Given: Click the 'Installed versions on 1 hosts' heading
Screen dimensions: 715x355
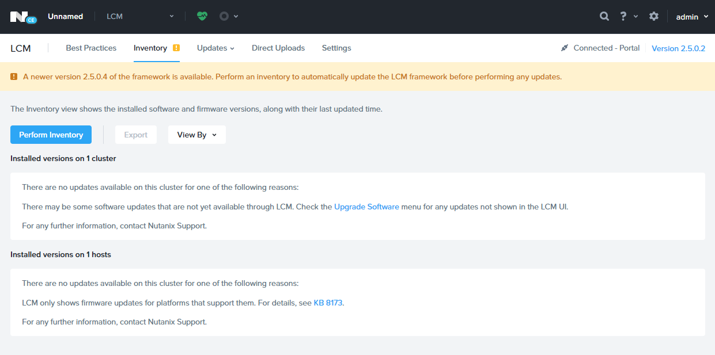Looking at the screenshot, I should pyautogui.click(x=60, y=254).
